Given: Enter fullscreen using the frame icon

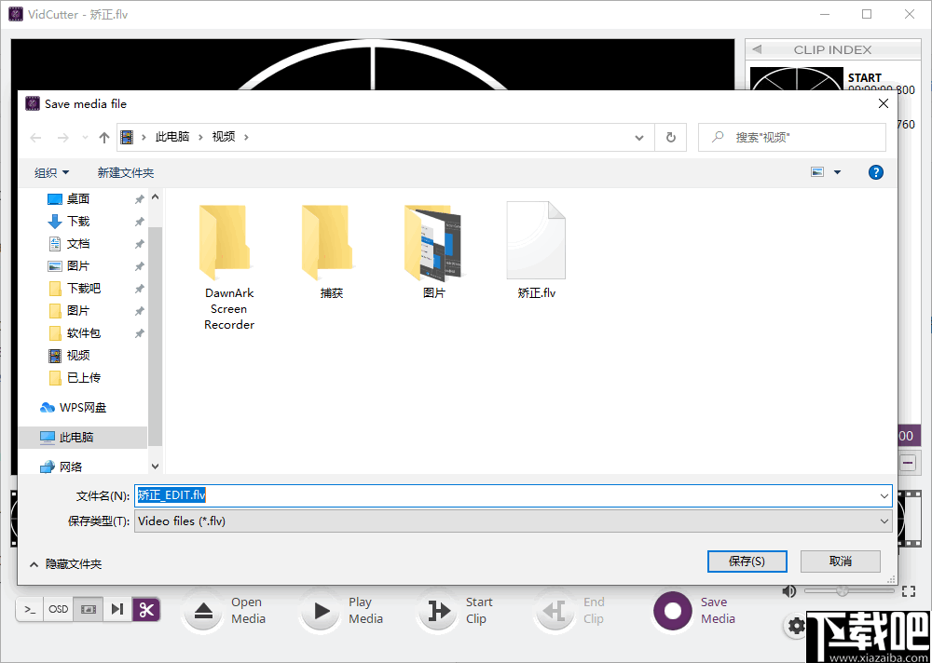Looking at the screenshot, I should [x=910, y=590].
